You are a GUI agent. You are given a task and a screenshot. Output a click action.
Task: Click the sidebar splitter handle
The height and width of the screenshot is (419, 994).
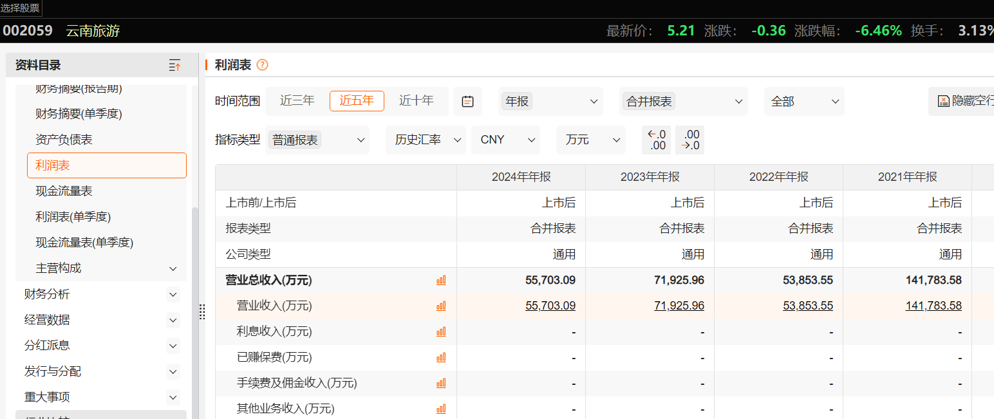pyautogui.click(x=202, y=312)
